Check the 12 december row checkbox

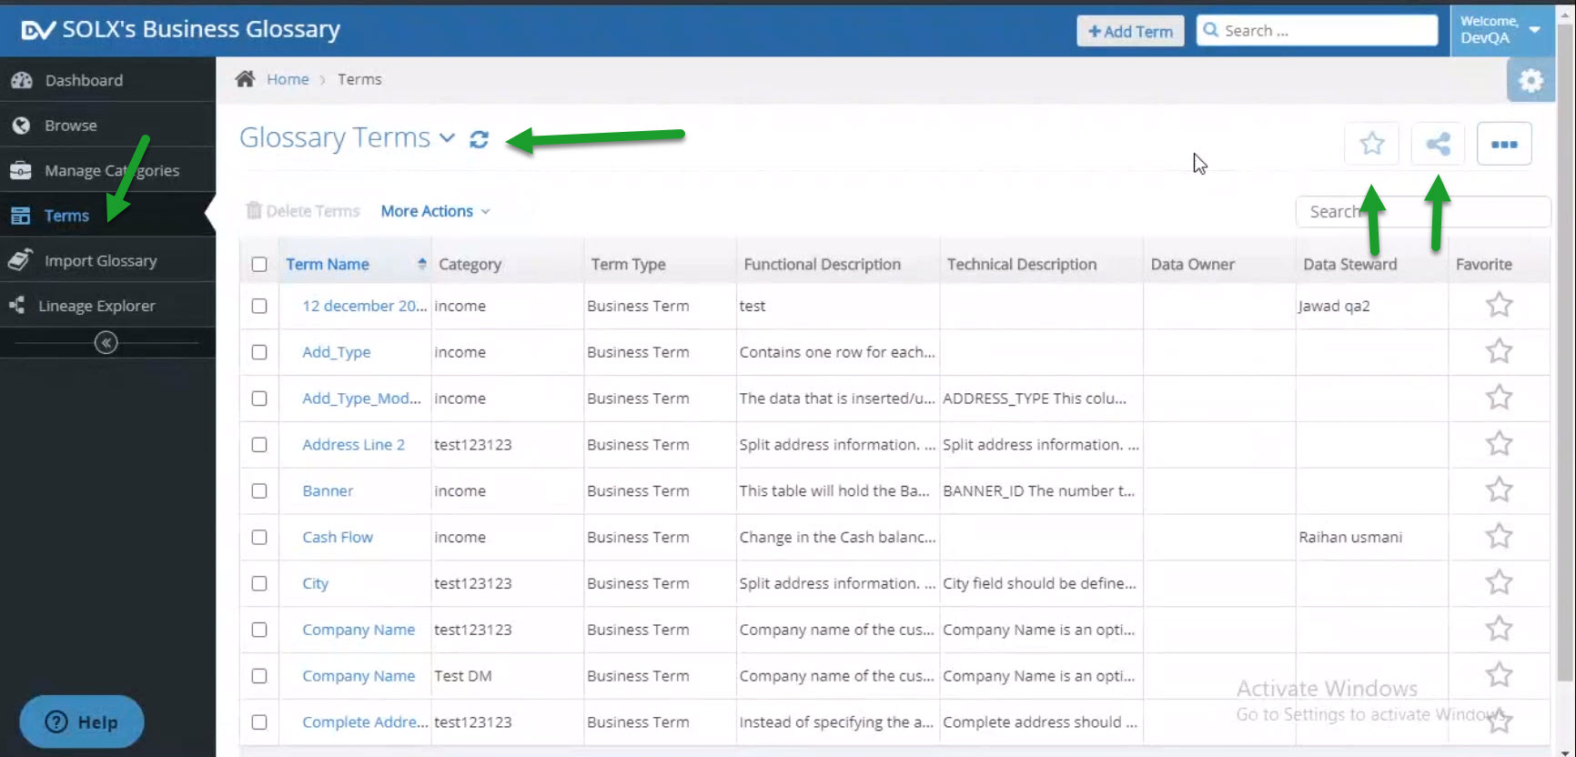point(259,306)
